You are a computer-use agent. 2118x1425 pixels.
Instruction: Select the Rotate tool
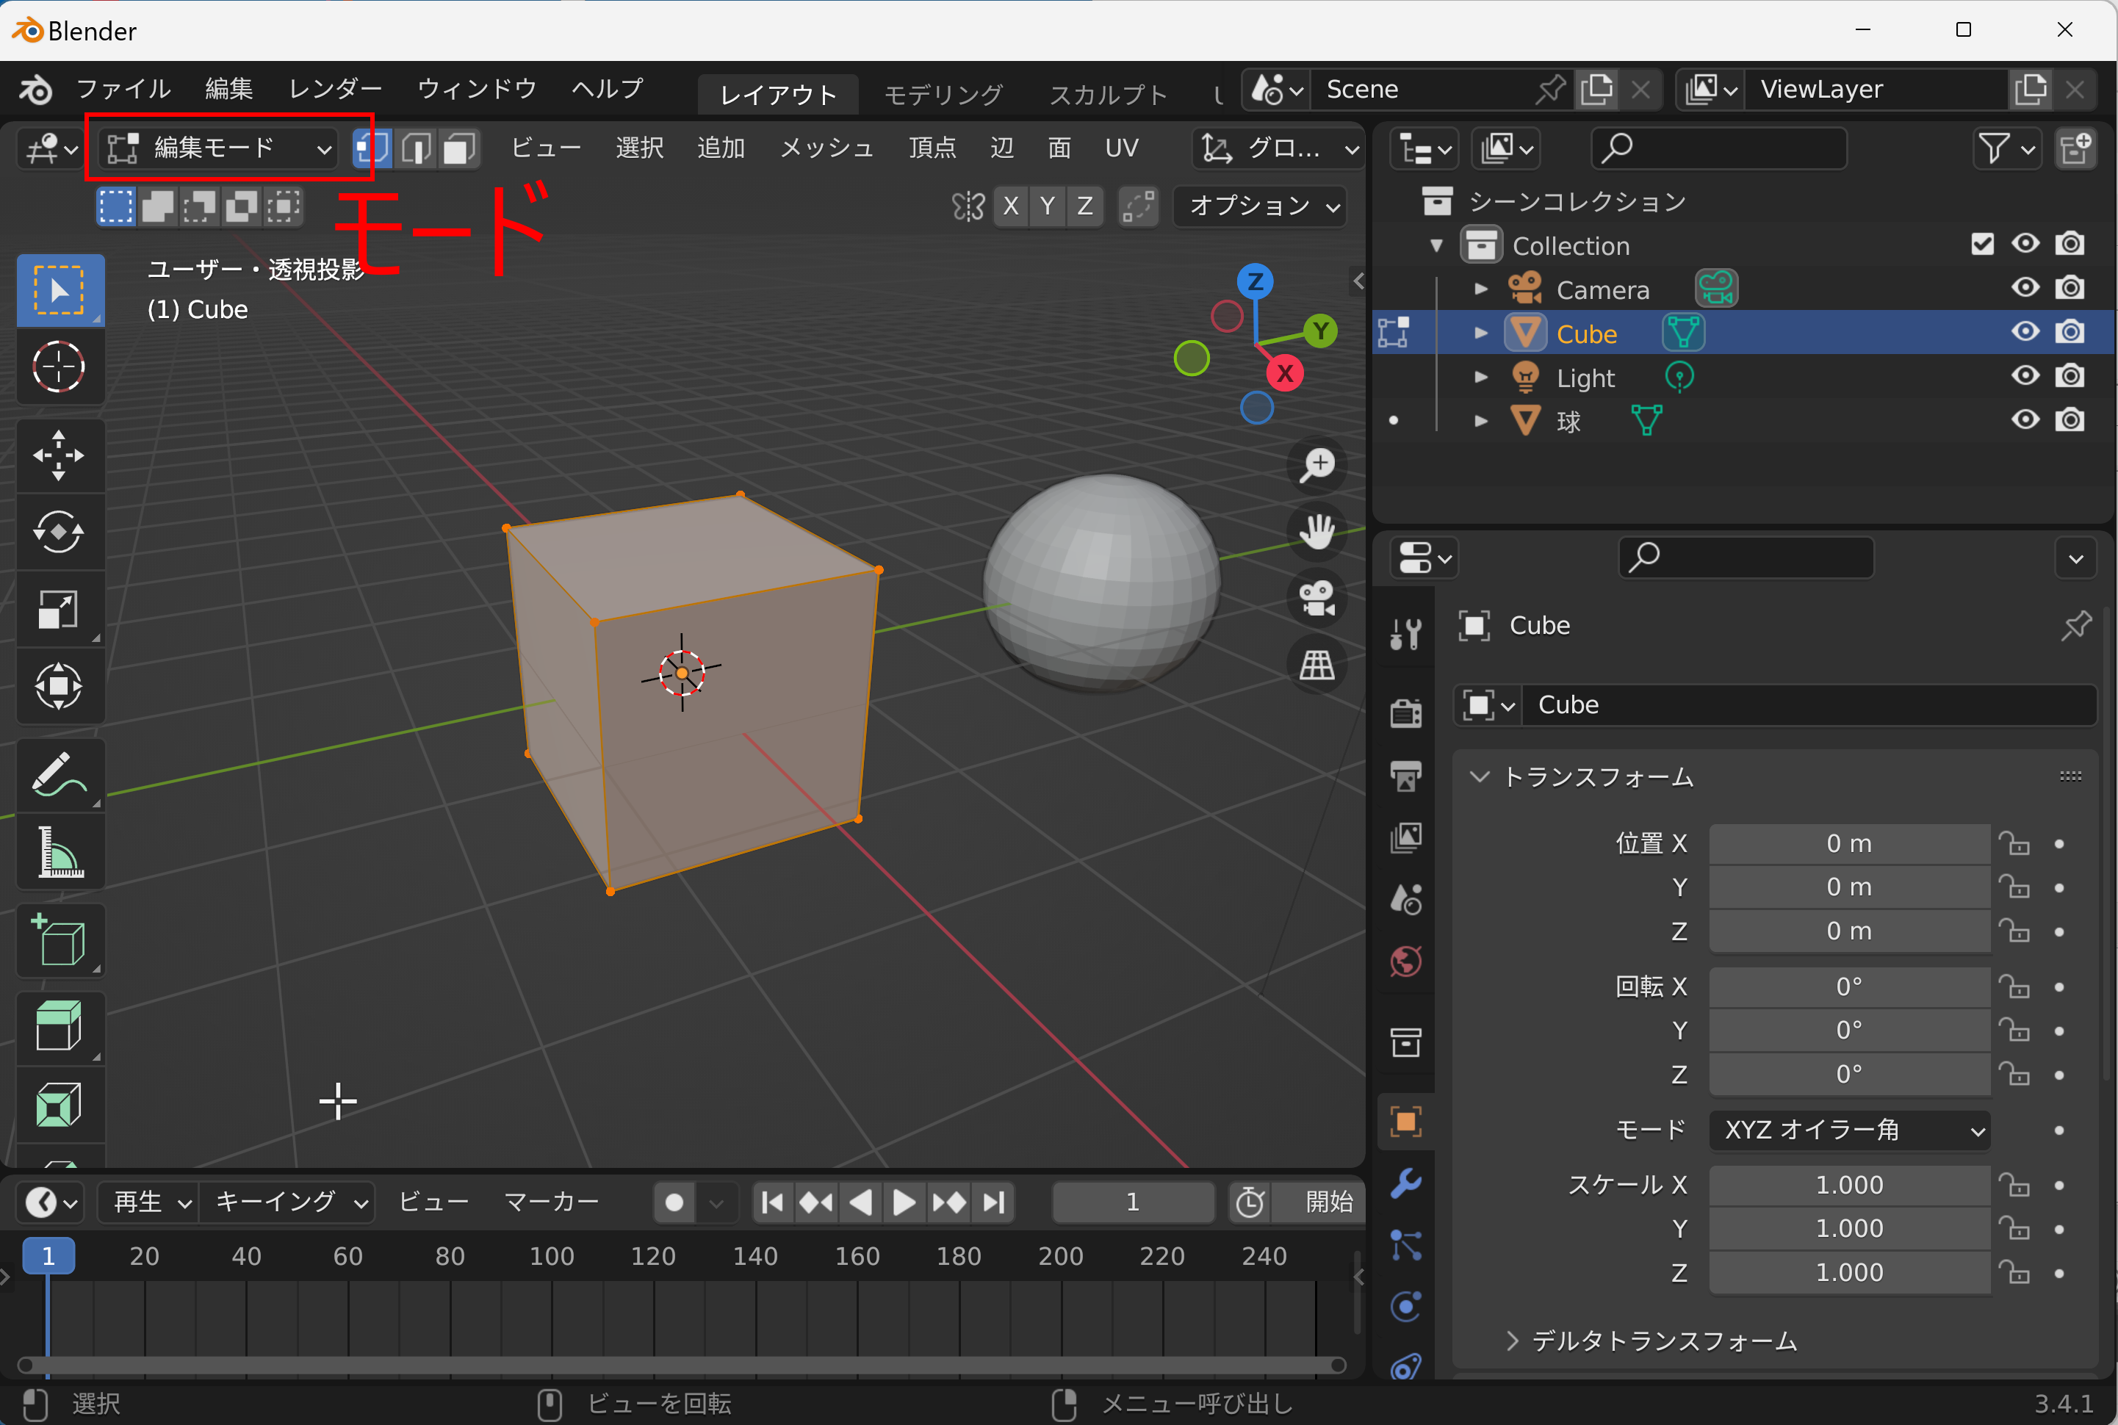59,533
